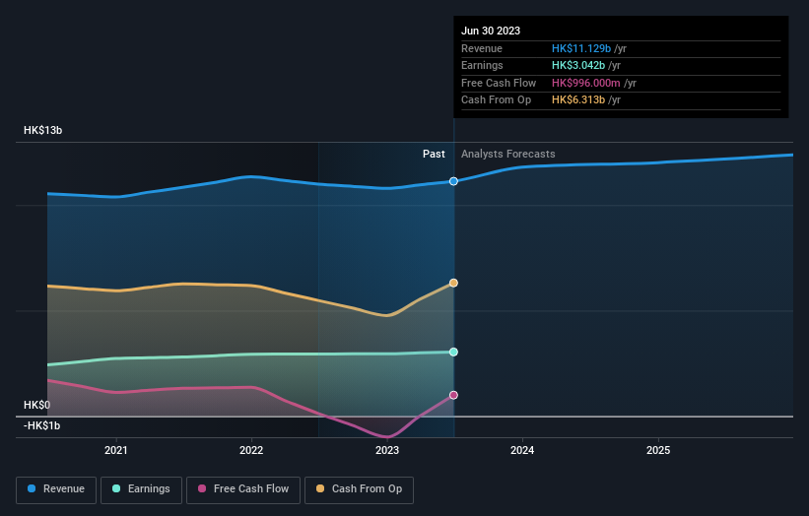Click the teal Earnings data point marker
The width and height of the screenshot is (809, 516).
pos(453,353)
